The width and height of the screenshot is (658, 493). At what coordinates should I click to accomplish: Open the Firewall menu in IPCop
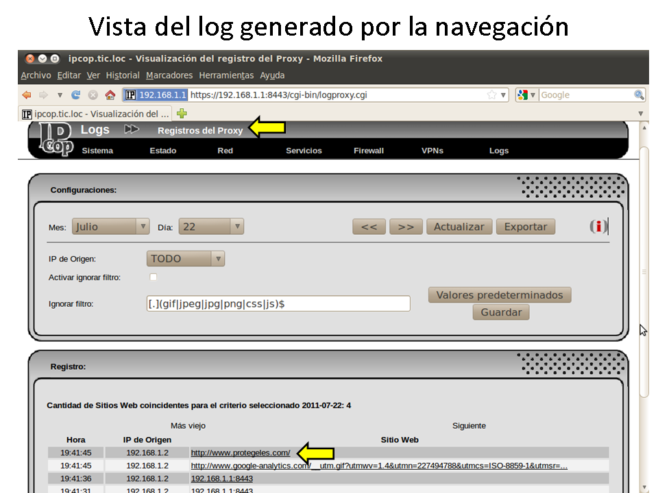[369, 151]
